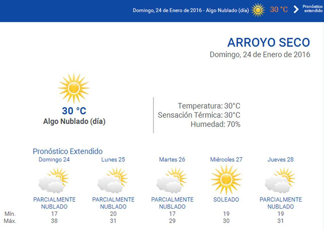Screen dimensions: 324x230
Task: Click PARCIALMENTE NUBLADO under Lunes 25
Action: point(113,203)
